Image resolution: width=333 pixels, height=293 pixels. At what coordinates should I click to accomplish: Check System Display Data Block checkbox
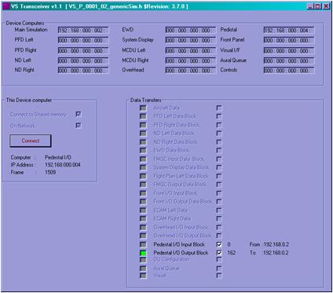pos(219,167)
